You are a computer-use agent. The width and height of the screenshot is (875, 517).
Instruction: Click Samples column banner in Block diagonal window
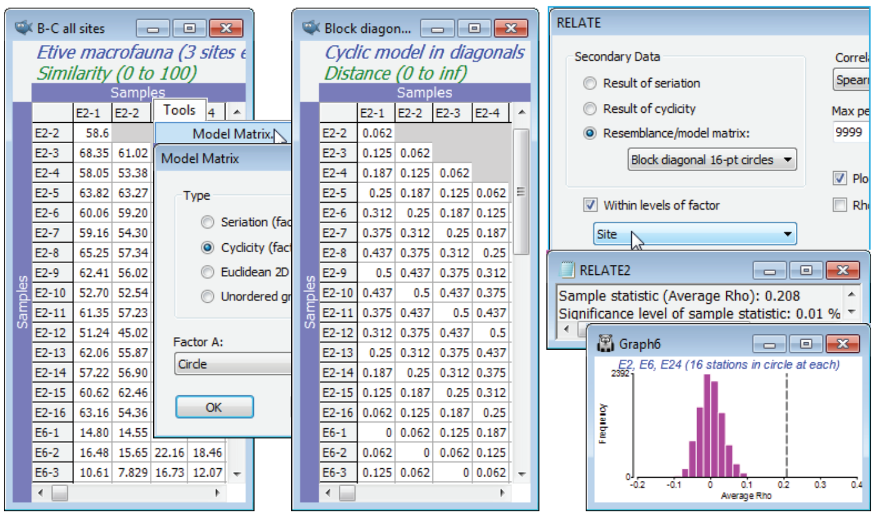[x=424, y=93]
